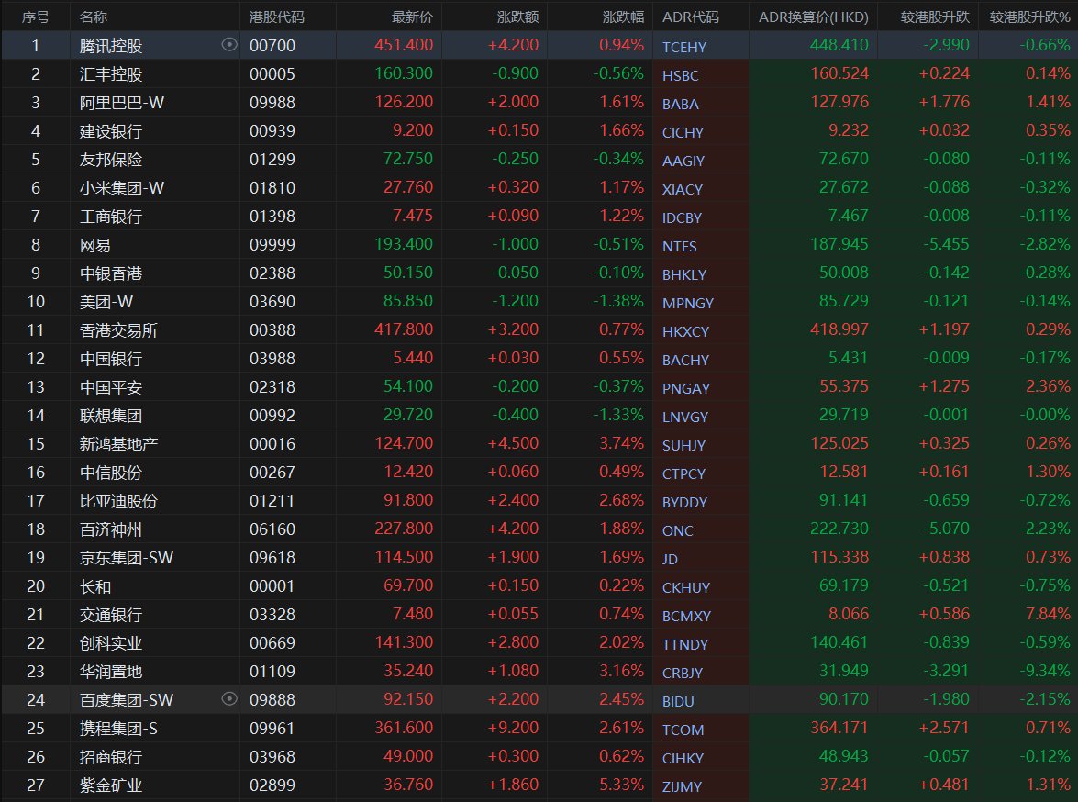Select 长和 stock name
This screenshot has height=802, width=1078.
pos(94,586)
